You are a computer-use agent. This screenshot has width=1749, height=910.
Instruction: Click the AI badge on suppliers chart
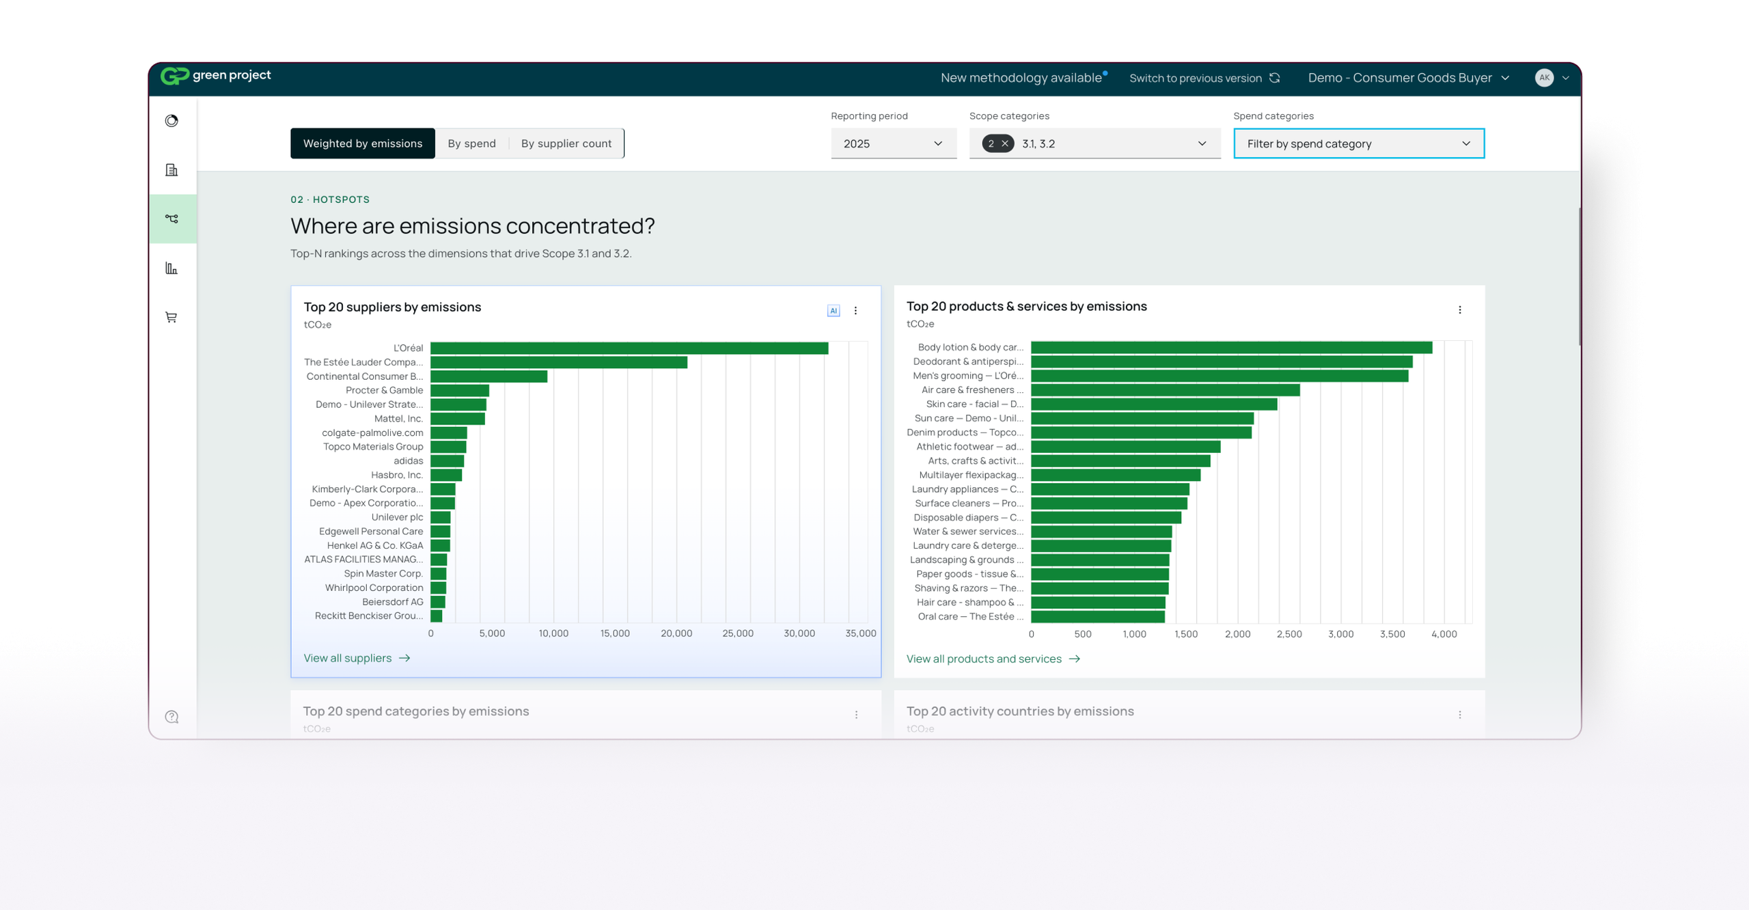point(834,311)
